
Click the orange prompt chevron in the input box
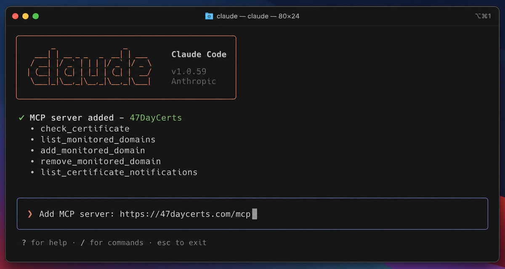[x=30, y=214]
